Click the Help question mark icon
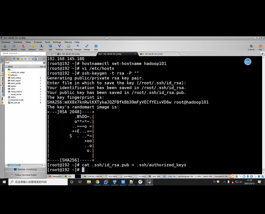265x214 pixels. [x=96, y=48]
